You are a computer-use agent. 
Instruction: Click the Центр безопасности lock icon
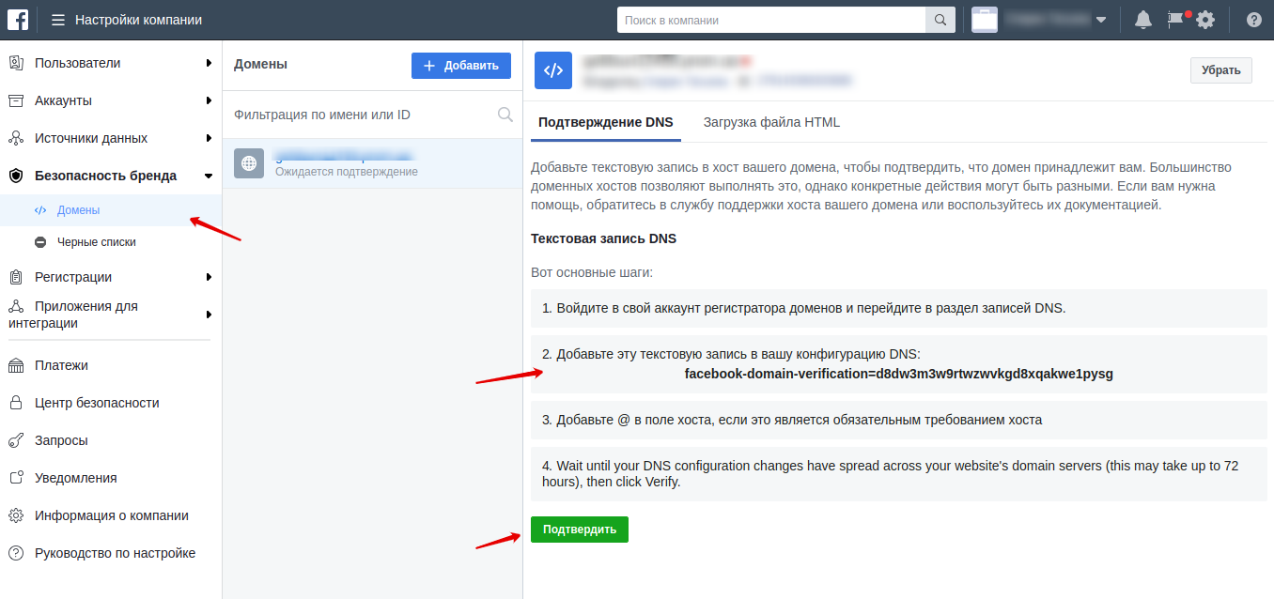click(16, 403)
